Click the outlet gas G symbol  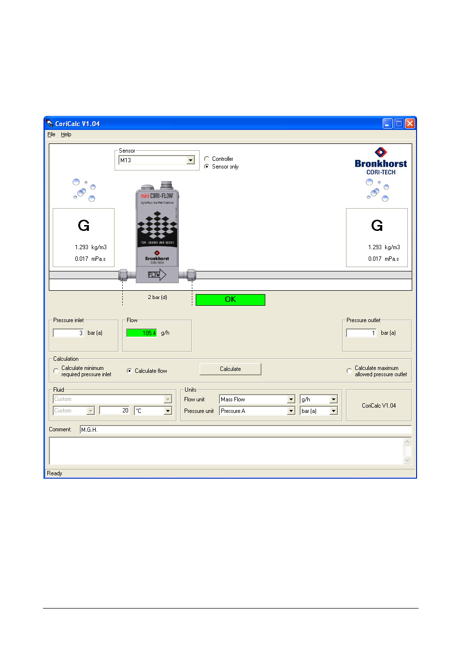coord(377,226)
